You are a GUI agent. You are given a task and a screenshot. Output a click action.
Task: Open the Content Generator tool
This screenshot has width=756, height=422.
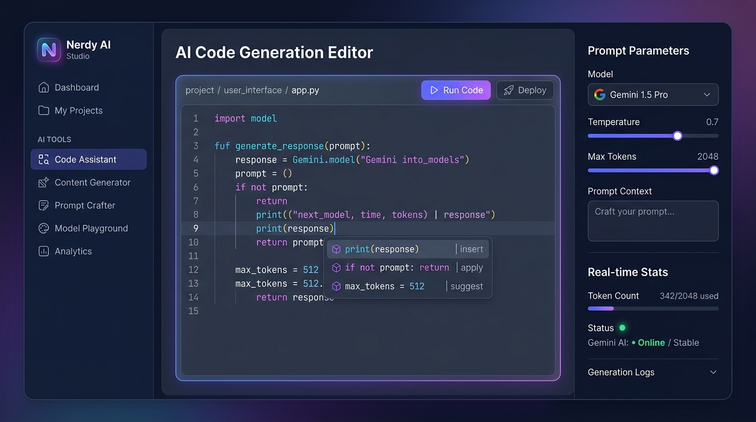click(88, 182)
